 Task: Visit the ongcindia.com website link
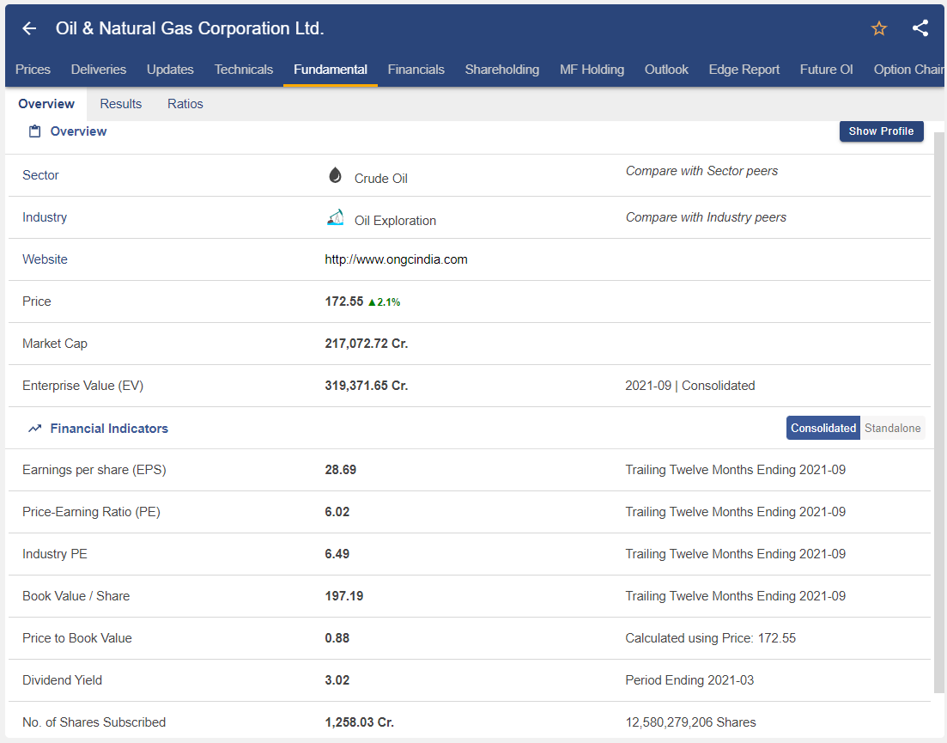(x=396, y=259)
